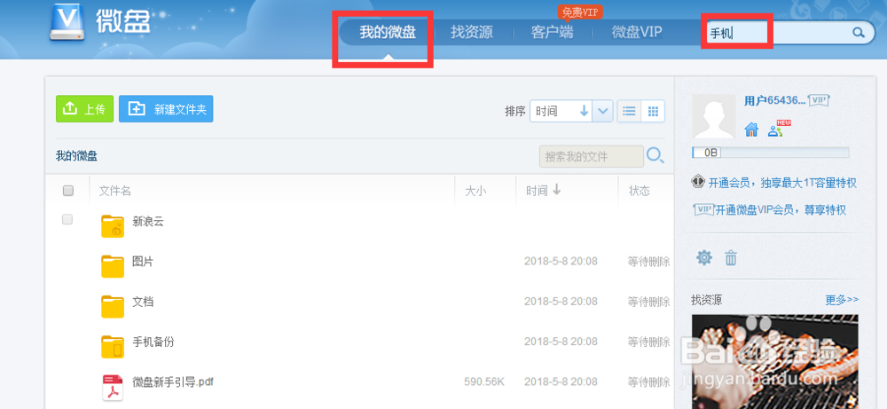This screenshot has width=887, height=409.
Task: Click the 图片 row date 2018-5-8 20:08
Action: coord(561,262)
